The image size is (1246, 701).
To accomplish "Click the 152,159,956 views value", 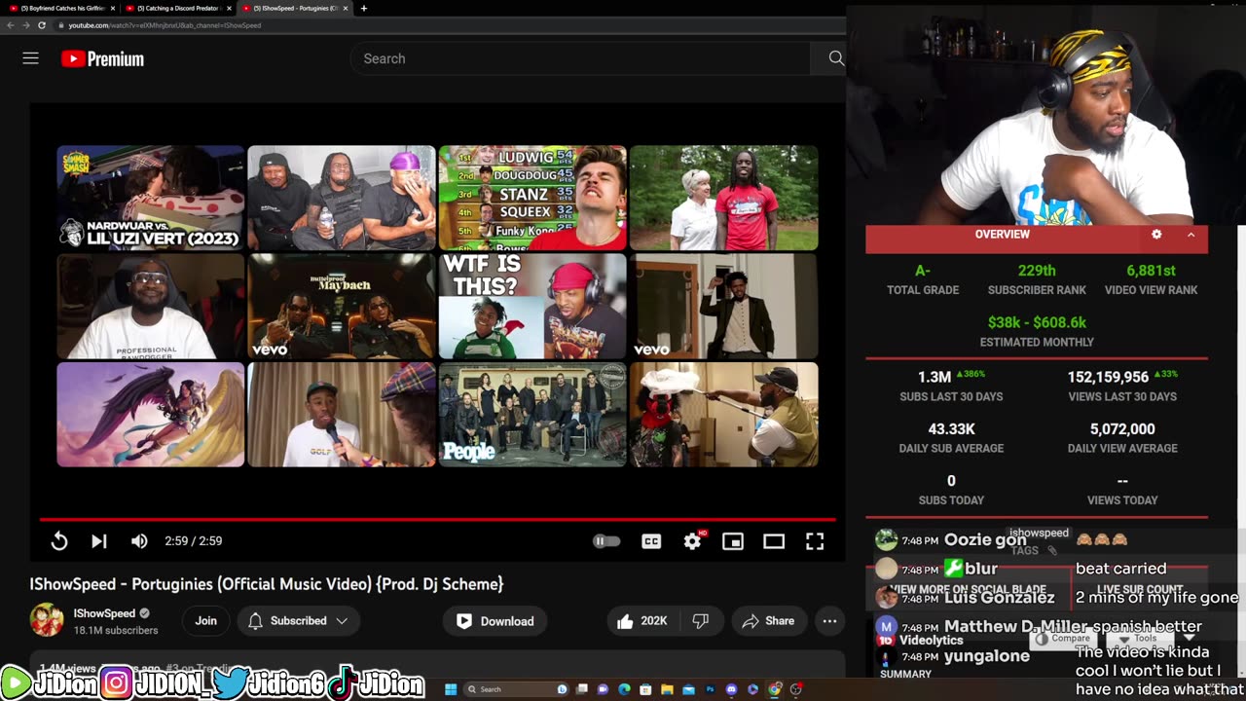I will 1108,377.
